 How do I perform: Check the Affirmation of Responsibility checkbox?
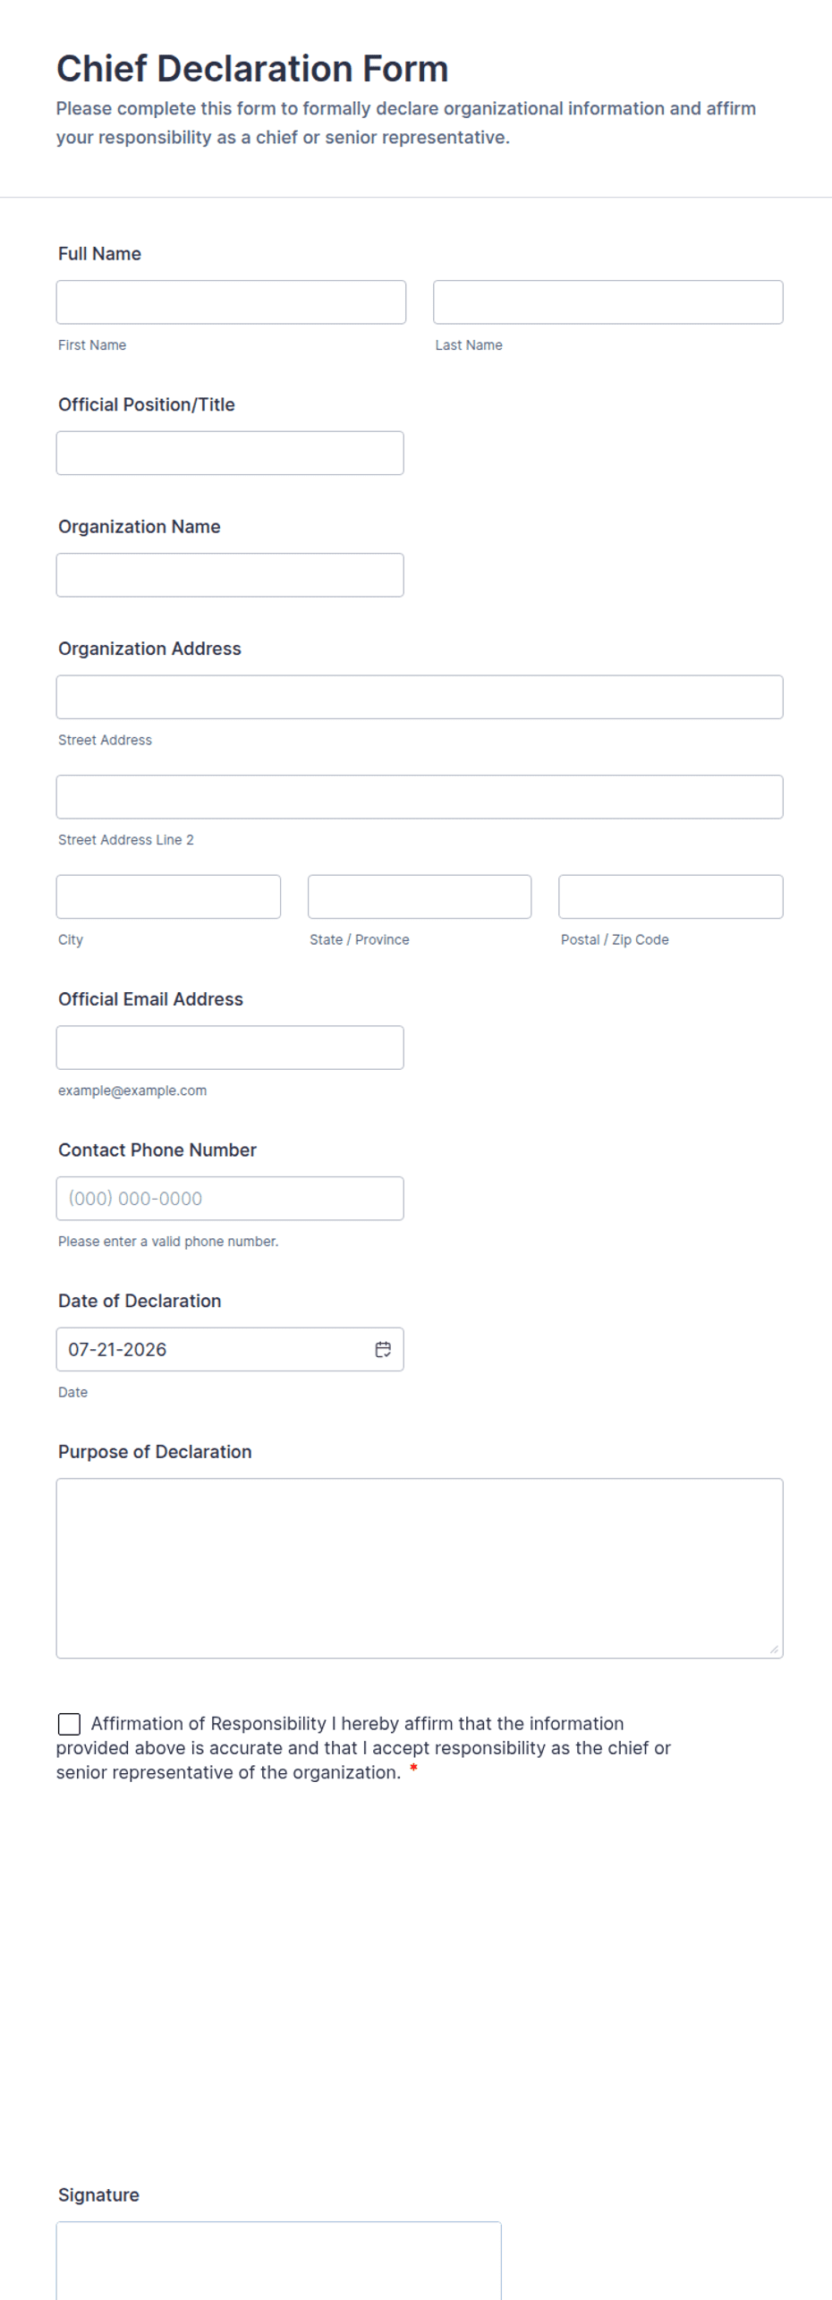pyautogui.click(x=69, y=1723)
